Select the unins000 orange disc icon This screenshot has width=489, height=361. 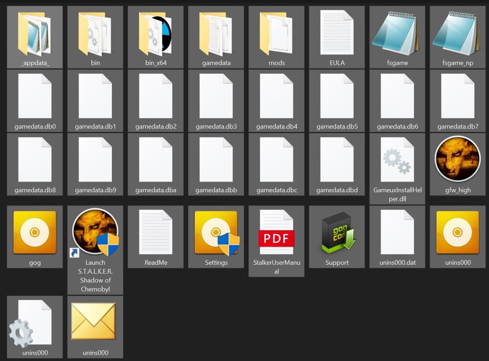458,232
